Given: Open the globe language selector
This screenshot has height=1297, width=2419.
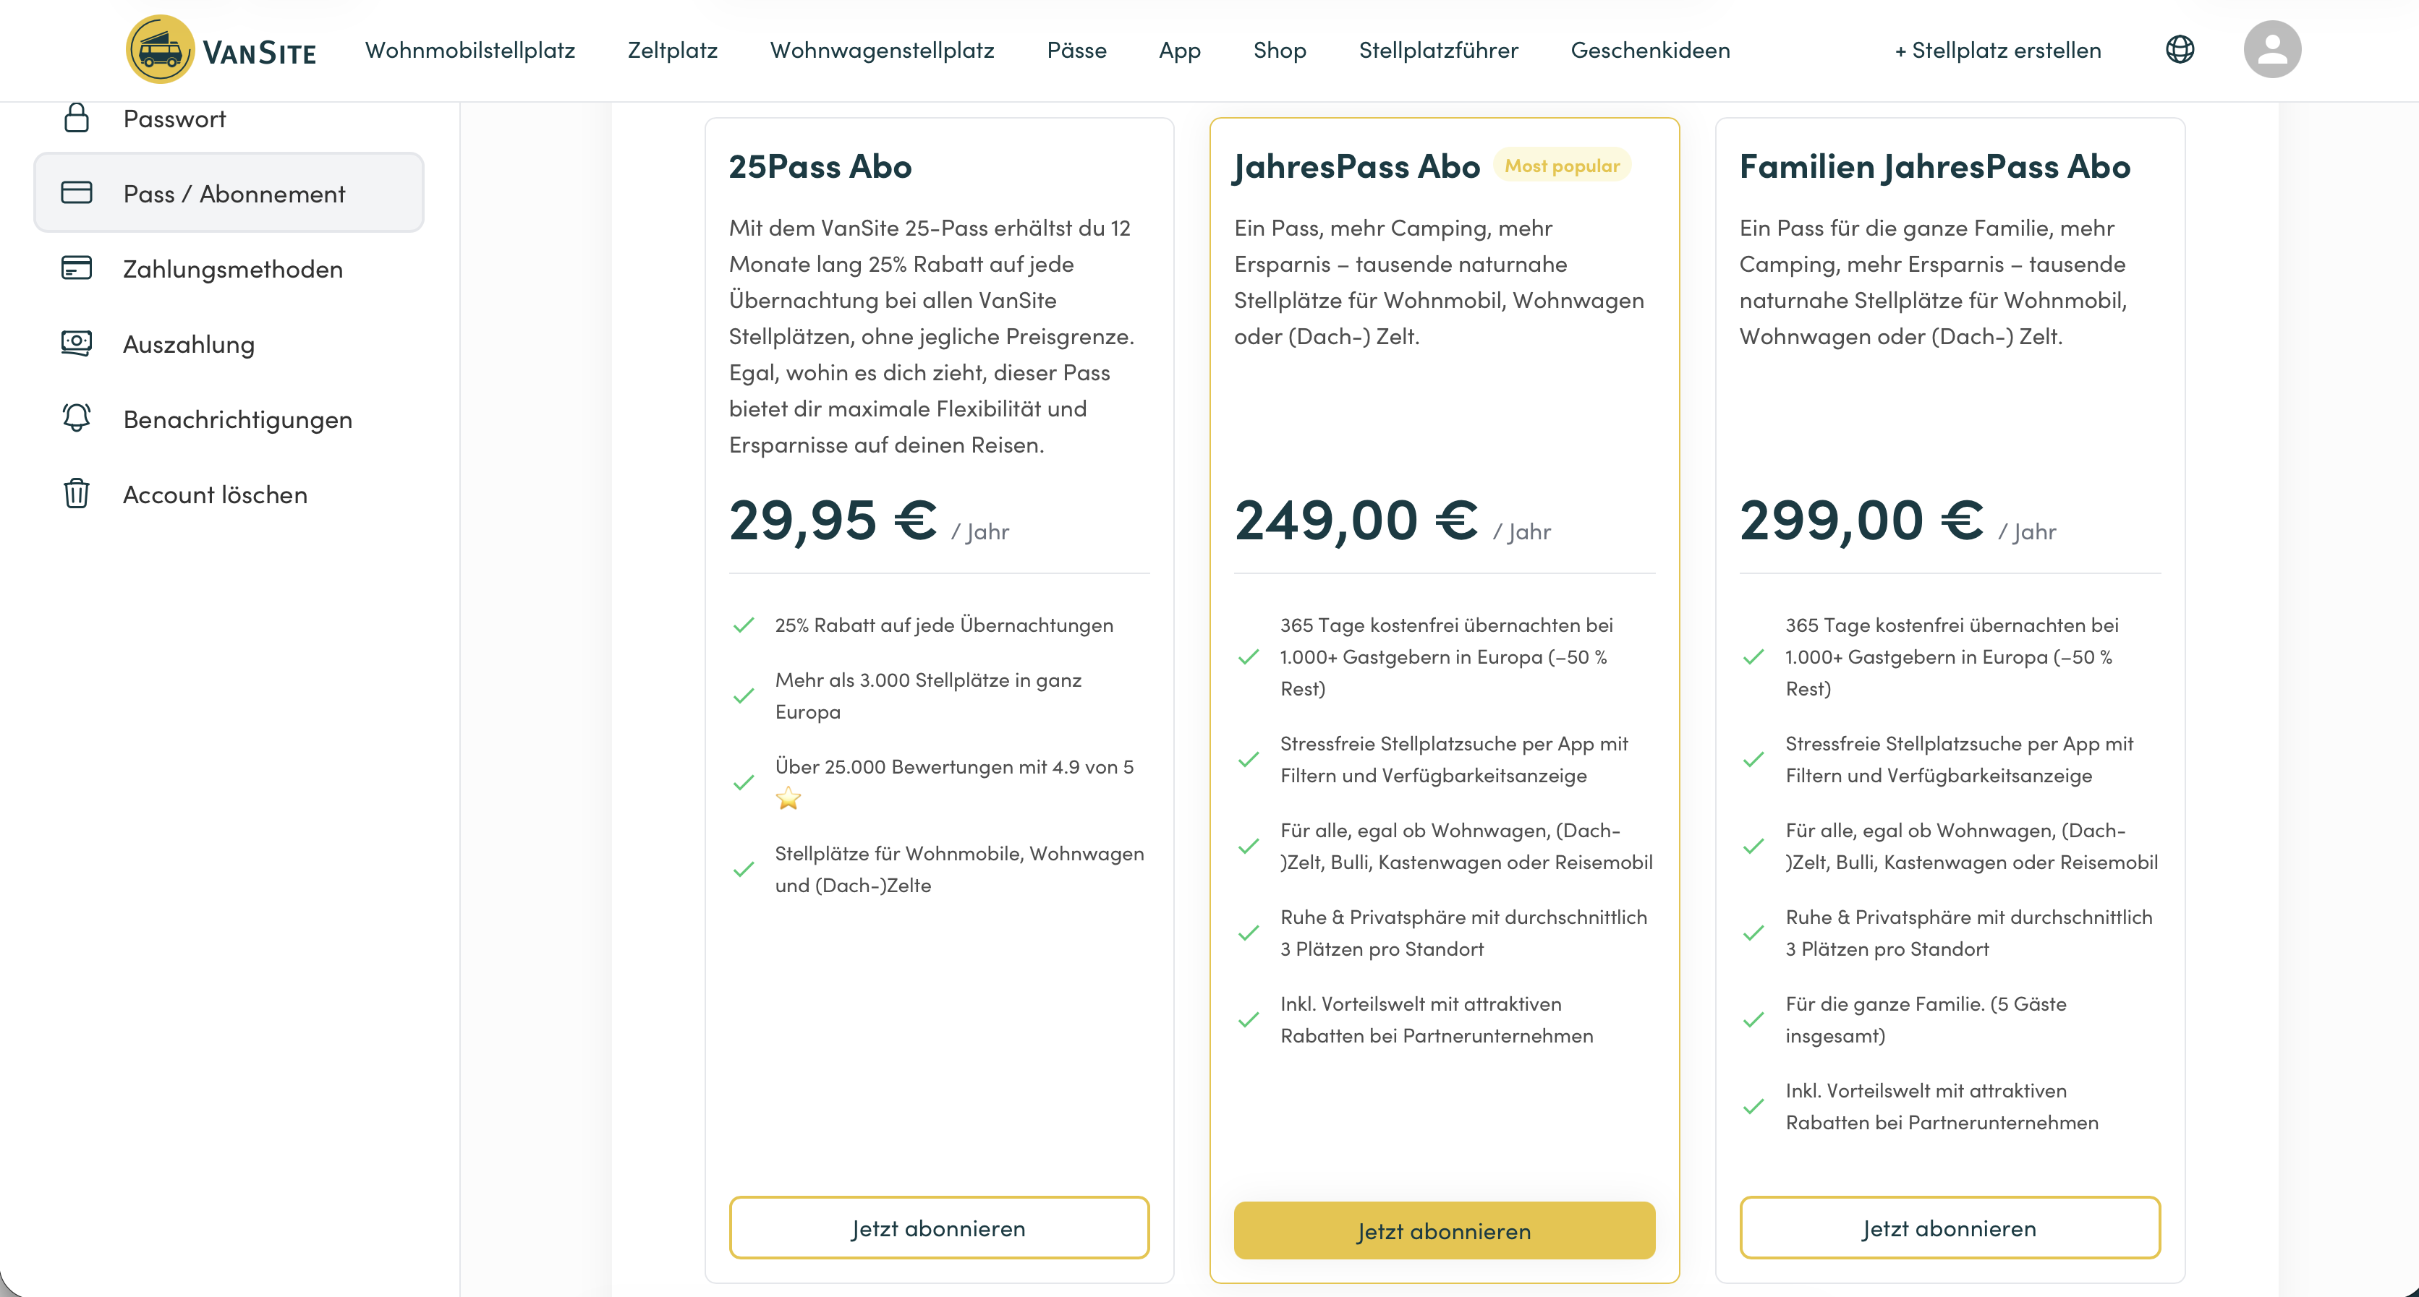Looking at the screenshot, I should pos(2180,50).
